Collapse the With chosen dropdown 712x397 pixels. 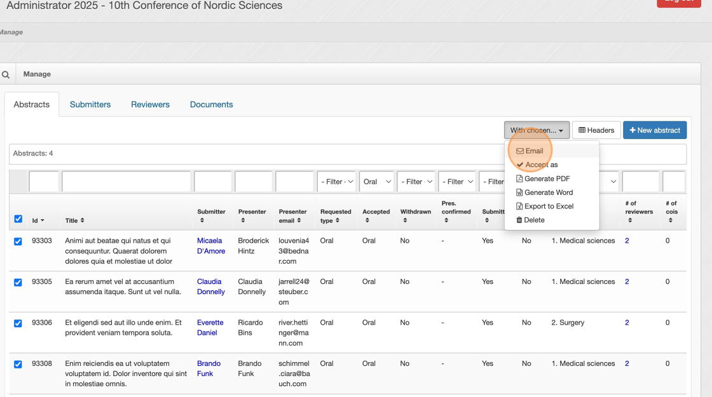(537, 130)
